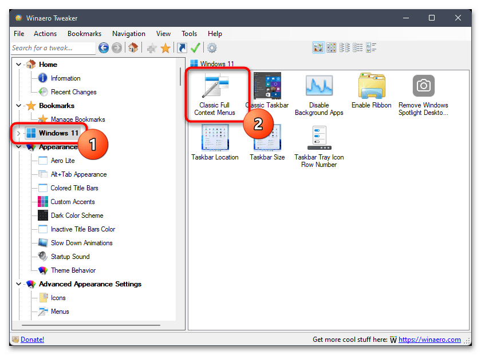
Task: Collapse the Appearance tree node
Action: coord(18,147)
